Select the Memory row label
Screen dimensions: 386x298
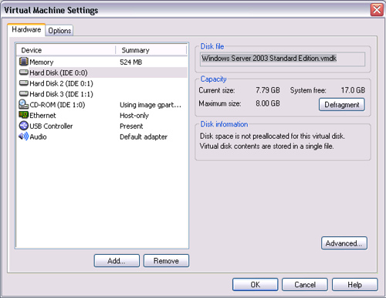click(42, 62)
